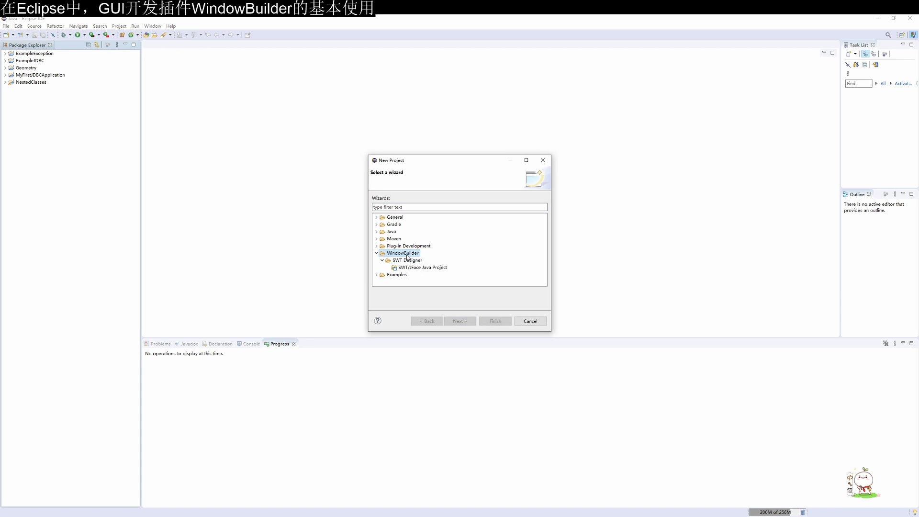
Task: Click the New Task icon in Task List
Action: coord(849,54)
